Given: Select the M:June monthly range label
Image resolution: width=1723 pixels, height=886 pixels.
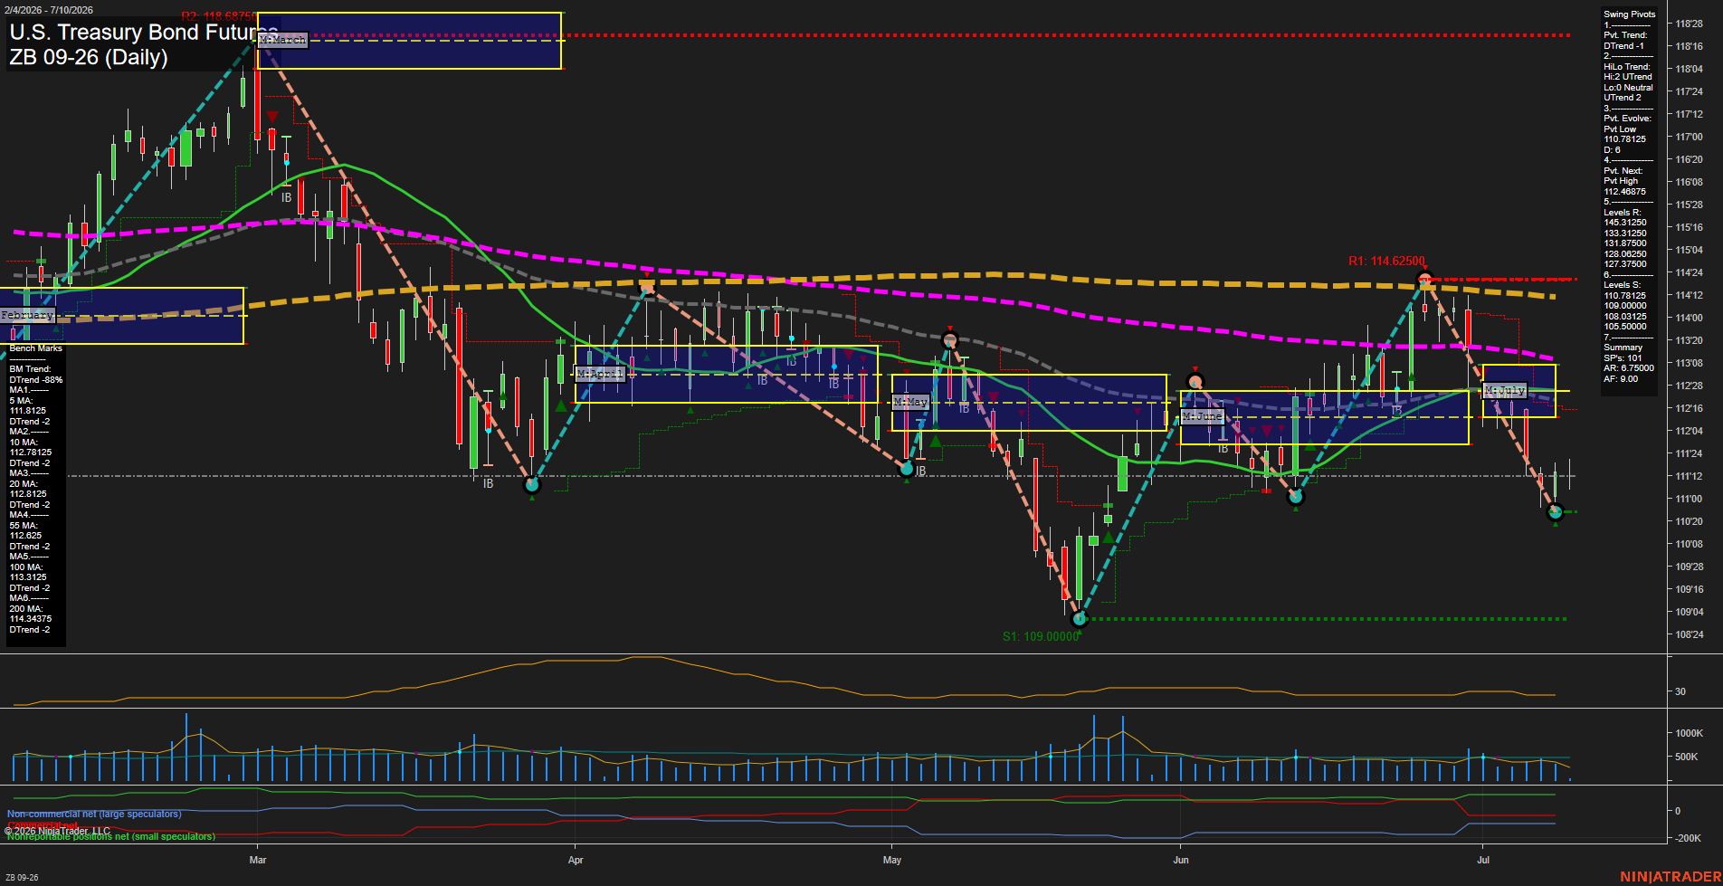Looking at the screenshot, I should click(1203, 416).
